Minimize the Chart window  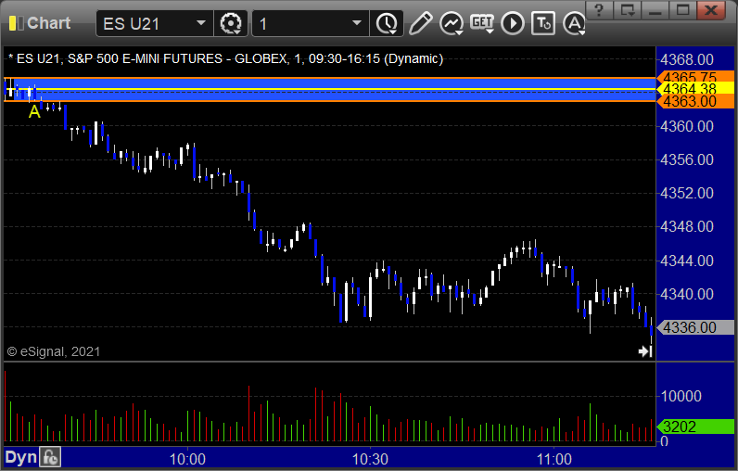[655, 10]
